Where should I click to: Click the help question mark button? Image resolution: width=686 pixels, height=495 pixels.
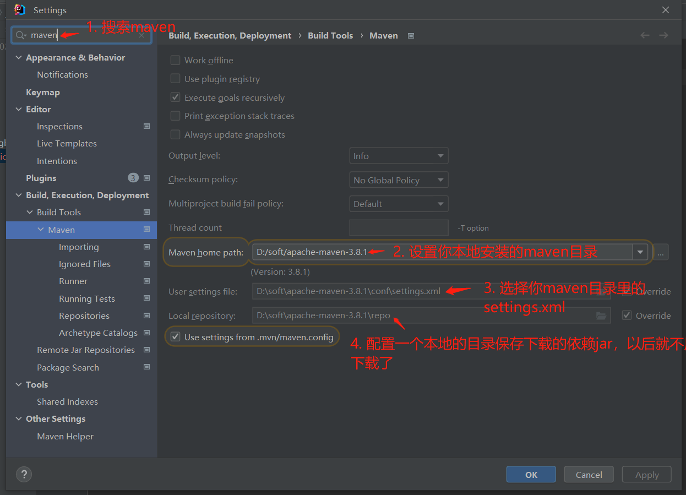click(24, 474)
